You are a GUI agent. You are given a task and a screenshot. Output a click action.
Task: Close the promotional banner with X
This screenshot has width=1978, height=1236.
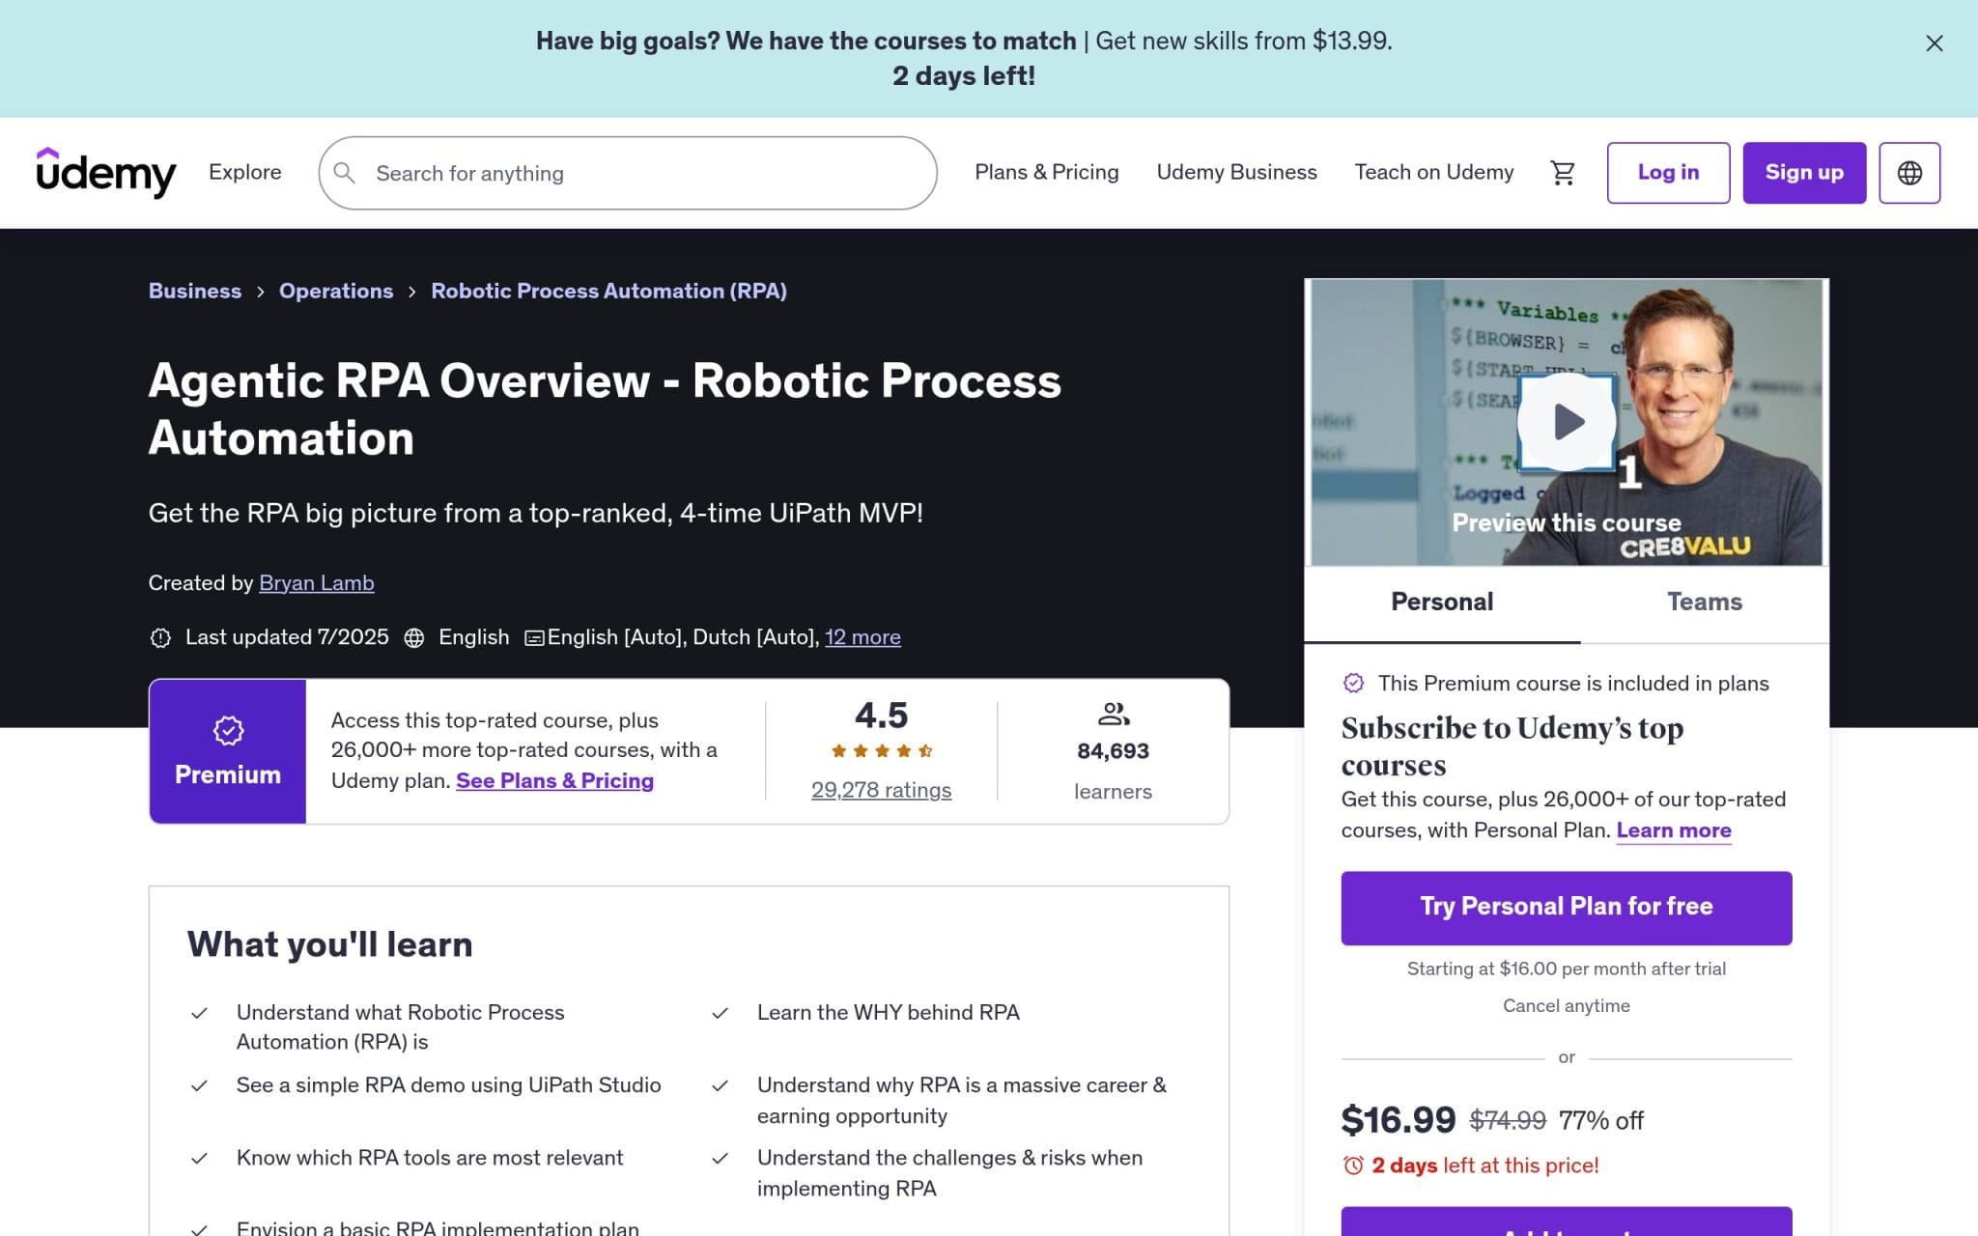1934,43
